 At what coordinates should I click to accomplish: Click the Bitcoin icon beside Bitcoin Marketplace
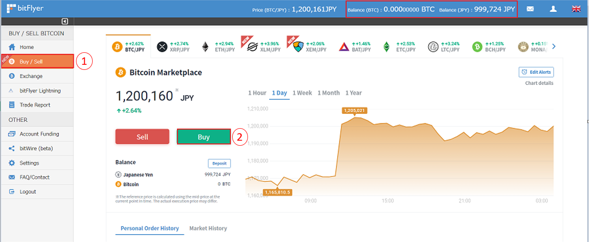(x=121, y=73)
